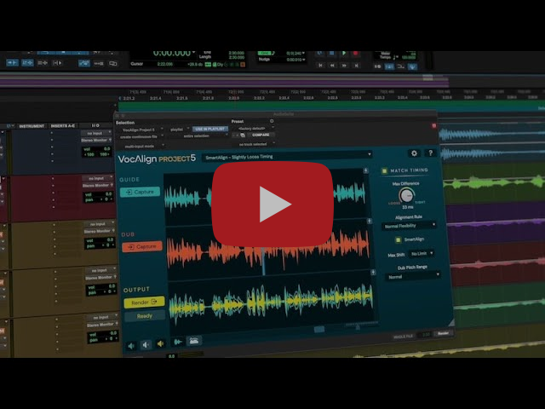Open the Max Shift No Limit dropdown
The height and width of the screenshot is (409, 545).
[422, 254]
